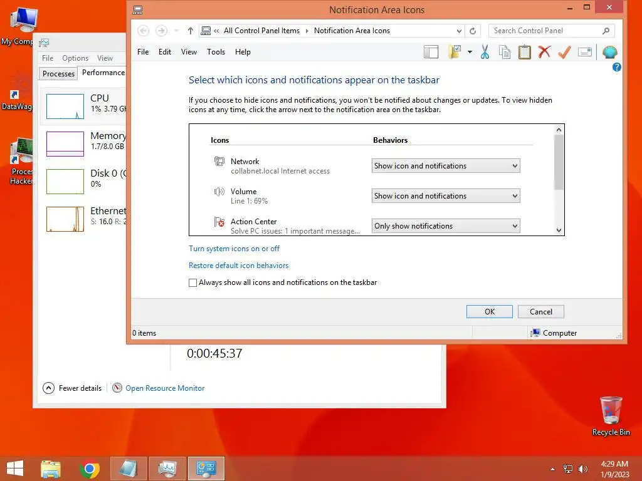The image size is (642, 481).
Task: Click the OK button
Action: click(x=490, y=312)
